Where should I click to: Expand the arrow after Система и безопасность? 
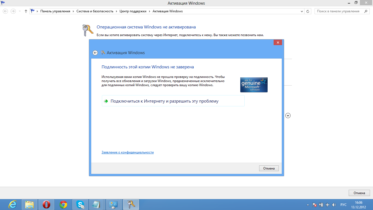point(116,11)
